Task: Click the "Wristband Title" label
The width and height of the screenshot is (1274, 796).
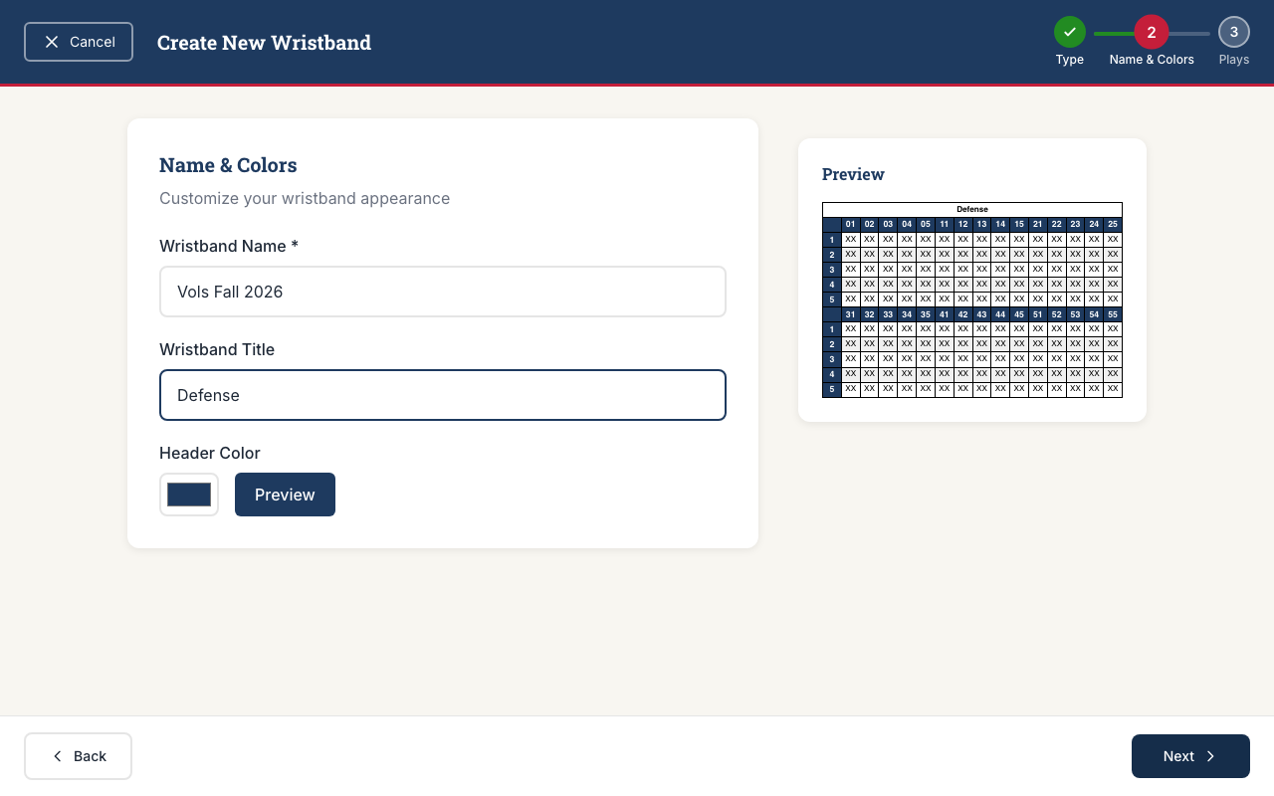Action: click(x=217, y=349)
